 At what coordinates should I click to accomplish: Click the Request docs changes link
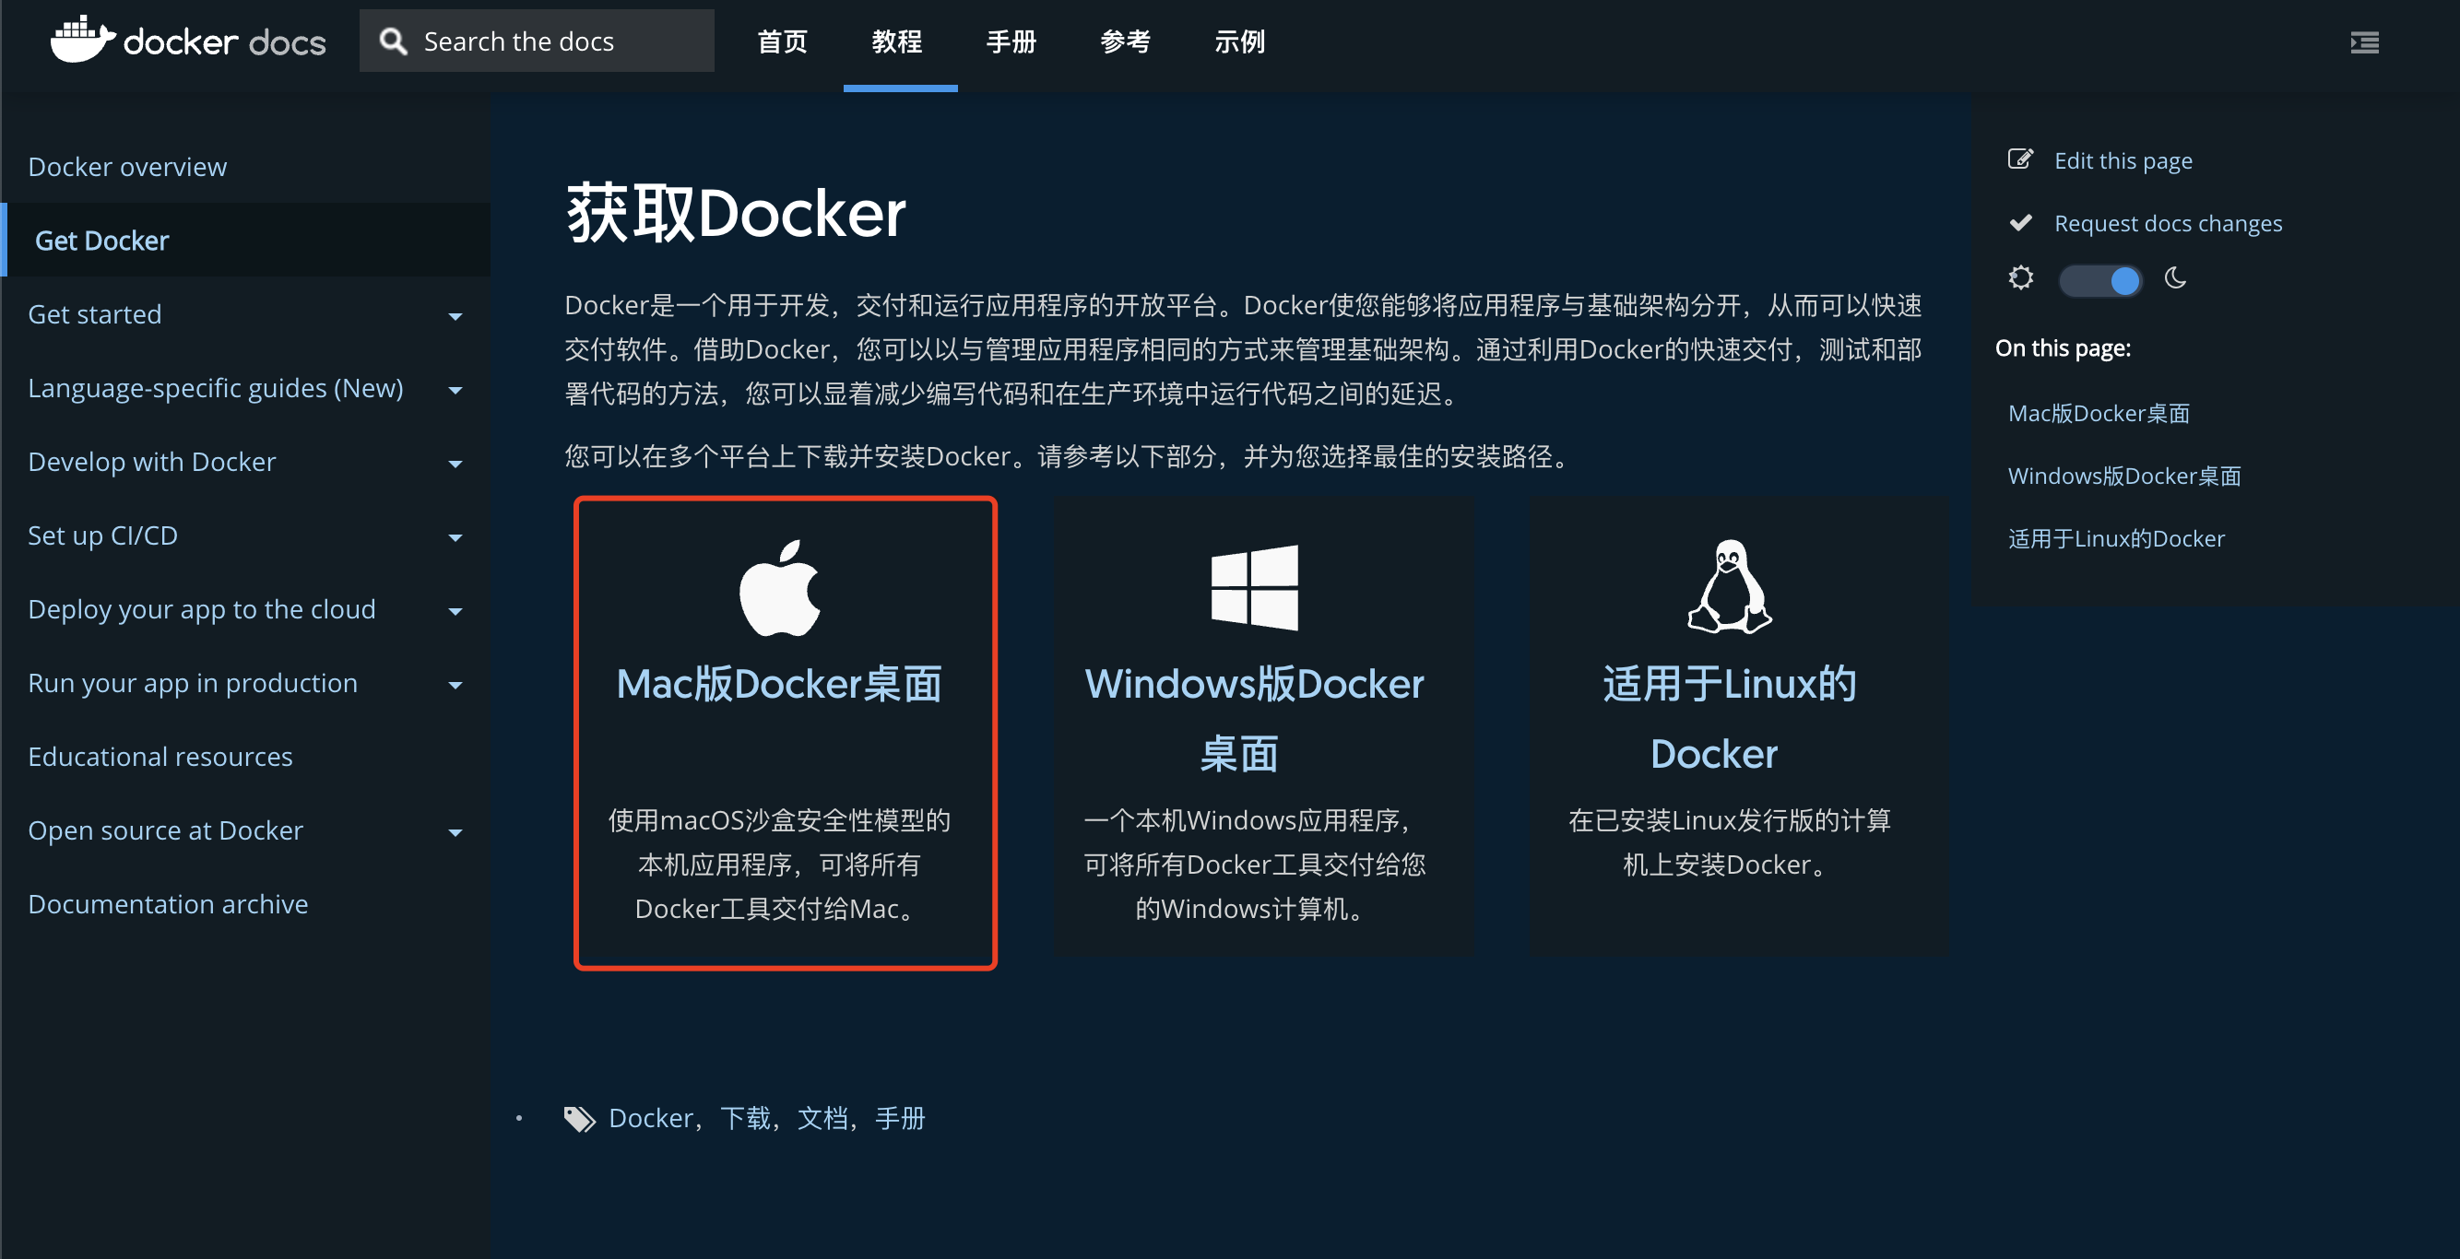2168,223
